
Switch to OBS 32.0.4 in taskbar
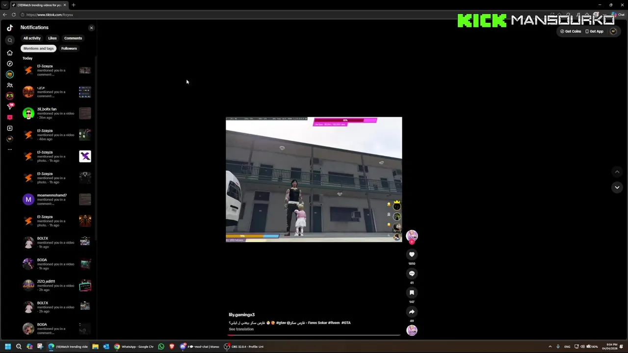[244, 347]
